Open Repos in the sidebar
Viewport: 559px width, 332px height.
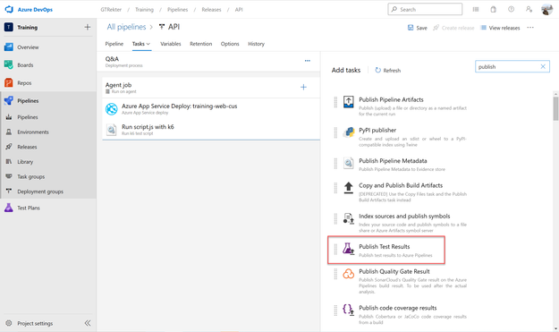[24, 82]
